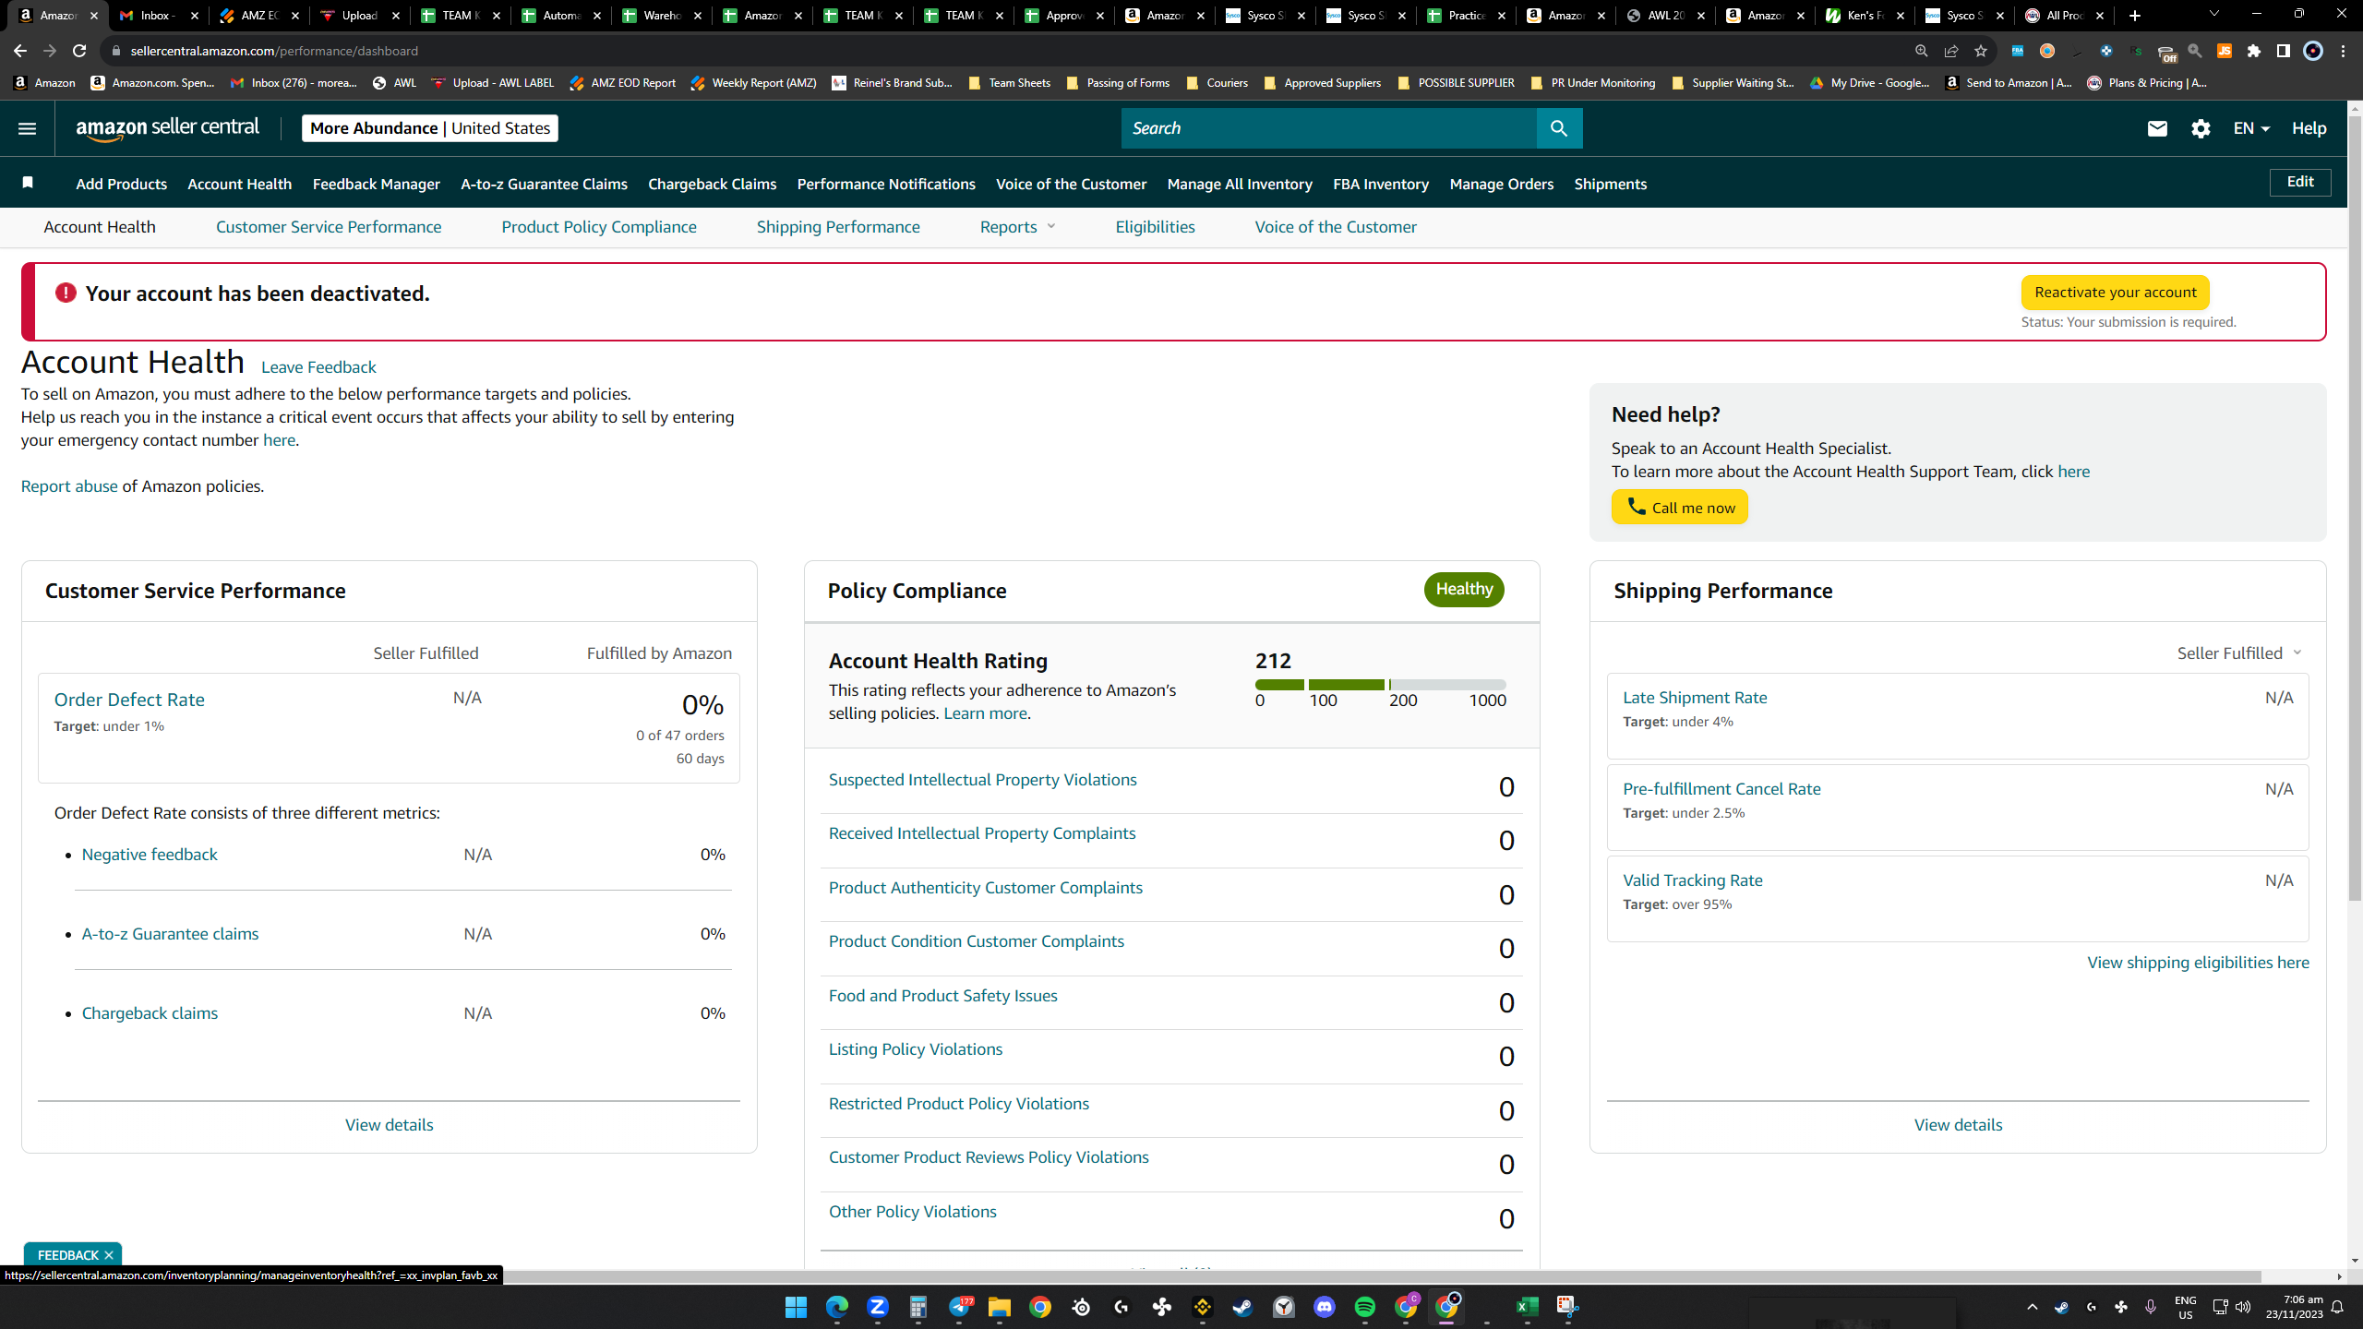Click the Amazon Seller Central logo

(x=167, y=128)
